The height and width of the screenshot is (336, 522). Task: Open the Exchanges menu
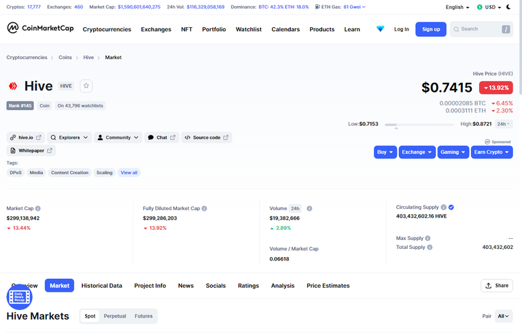point(156,29)
